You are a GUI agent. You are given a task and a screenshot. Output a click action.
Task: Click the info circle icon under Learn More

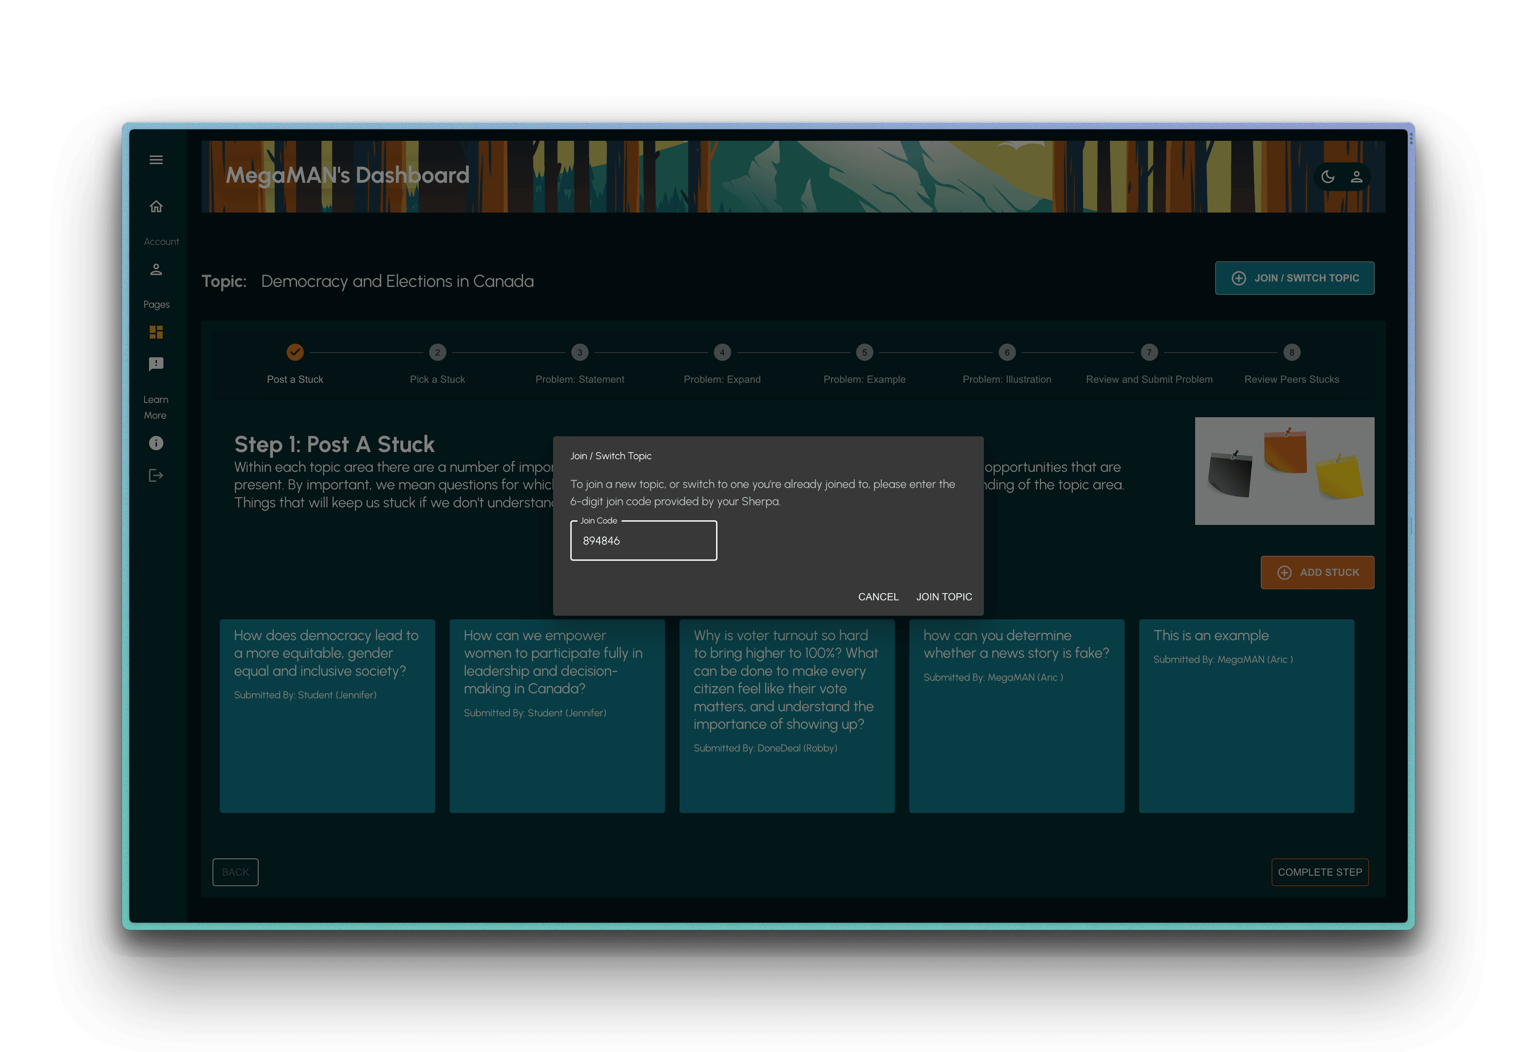pos(156,443)
